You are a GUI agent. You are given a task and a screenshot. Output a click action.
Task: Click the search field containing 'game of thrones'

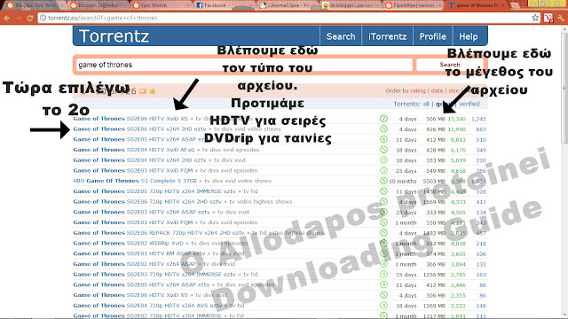(x=244, y=65)
